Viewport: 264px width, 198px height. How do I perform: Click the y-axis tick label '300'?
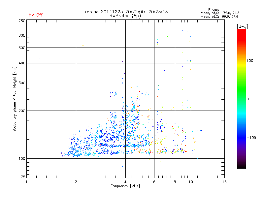click(22, 83)
